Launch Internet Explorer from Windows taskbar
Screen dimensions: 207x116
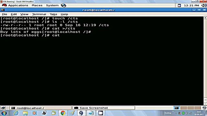pyautogui.click(x=16, y=113)
